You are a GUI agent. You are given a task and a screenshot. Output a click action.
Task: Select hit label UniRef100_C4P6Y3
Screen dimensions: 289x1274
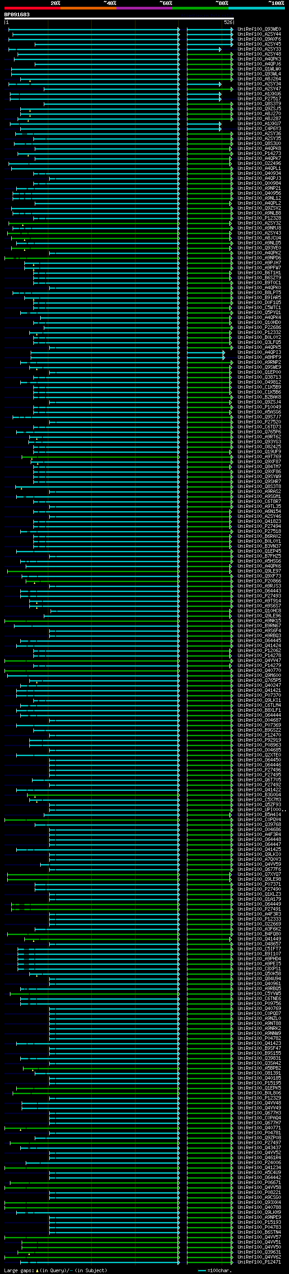click(259, 129)
